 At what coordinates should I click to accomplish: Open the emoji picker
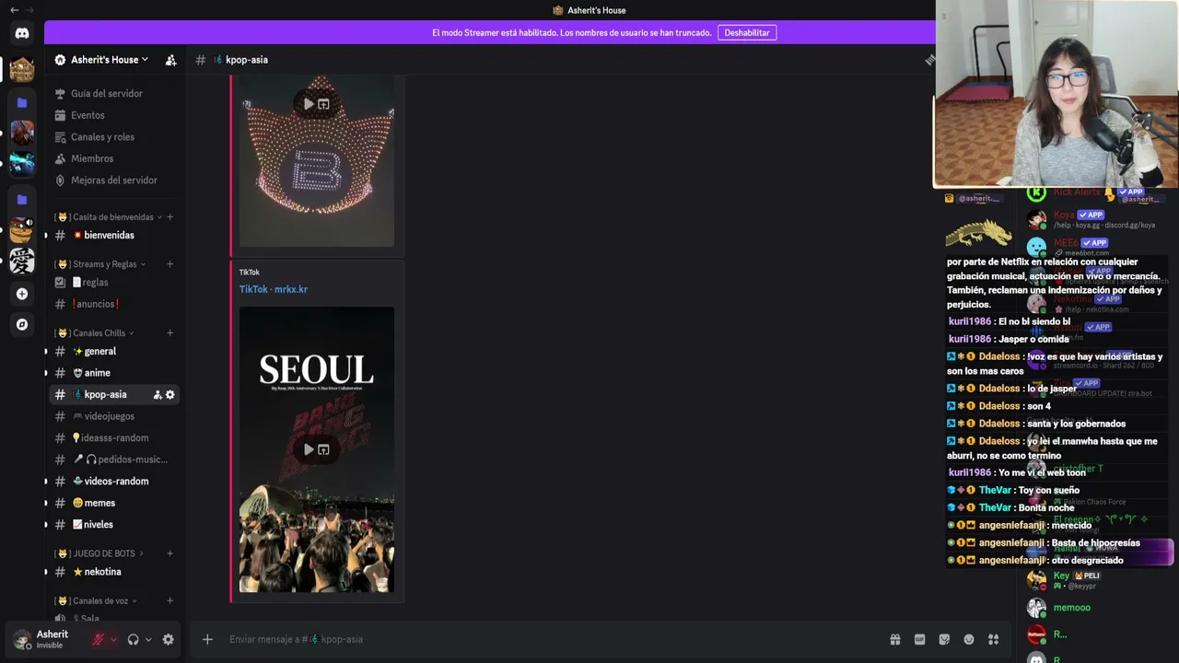(969, 639)
